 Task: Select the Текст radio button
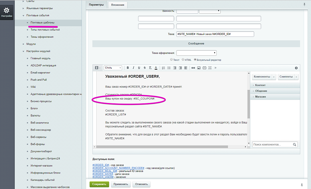(171, 60)
